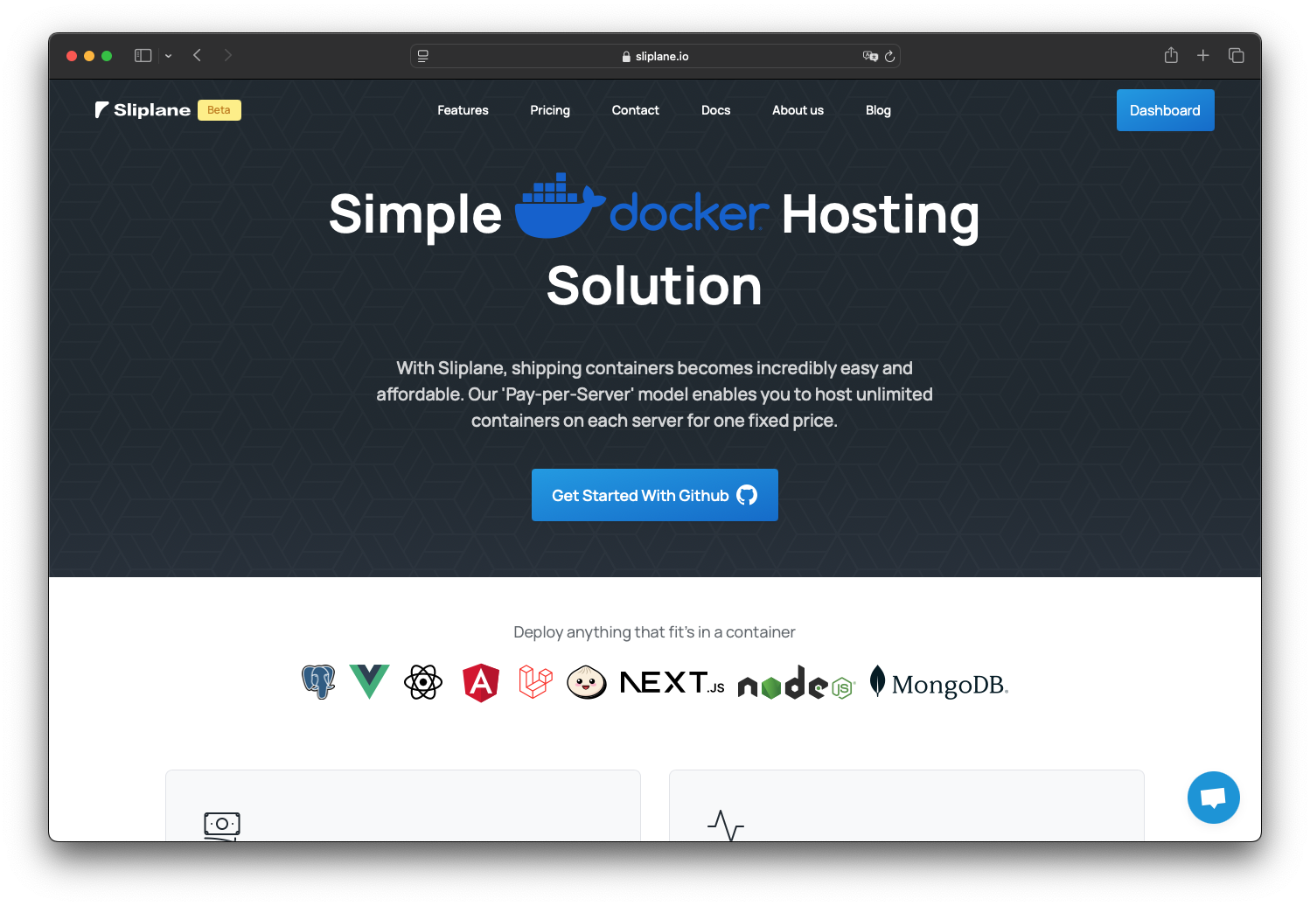Click the PostgreSQL elephant icon
Viewport: 1310px width, 906px height.
tap(318, 682)
